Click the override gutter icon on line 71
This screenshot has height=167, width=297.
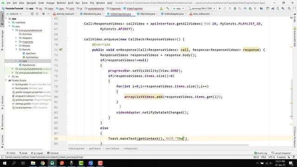(x=61, y=50)
